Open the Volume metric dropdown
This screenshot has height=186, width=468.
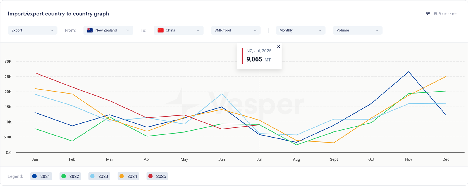pyautogui.click(x=357, y=30)
